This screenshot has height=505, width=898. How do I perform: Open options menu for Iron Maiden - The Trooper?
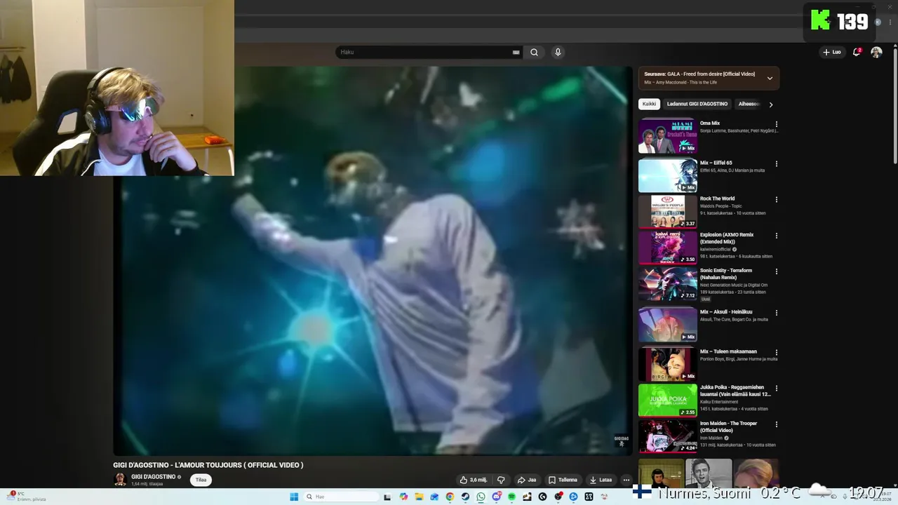click(x=776, y=424)
